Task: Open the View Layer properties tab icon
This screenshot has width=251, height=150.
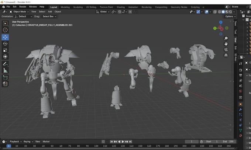Action: 240,80
